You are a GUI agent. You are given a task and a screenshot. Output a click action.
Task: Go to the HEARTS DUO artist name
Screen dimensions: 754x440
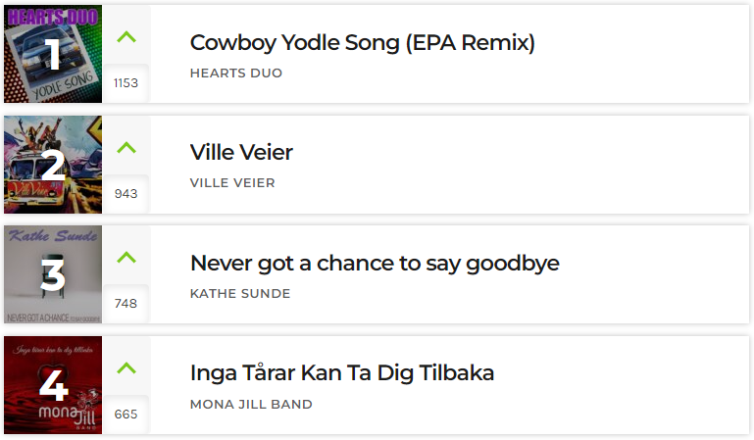[x=236, y=73]
